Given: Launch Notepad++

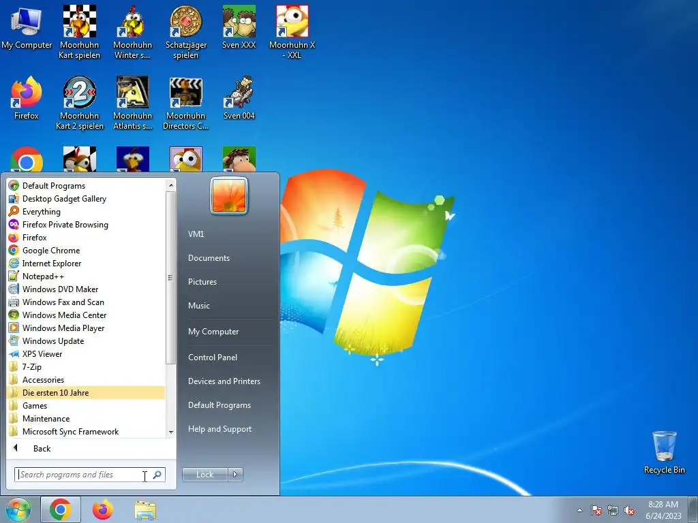Looking at the screenshot, I should pyautogui.click(x=85, y=276).
